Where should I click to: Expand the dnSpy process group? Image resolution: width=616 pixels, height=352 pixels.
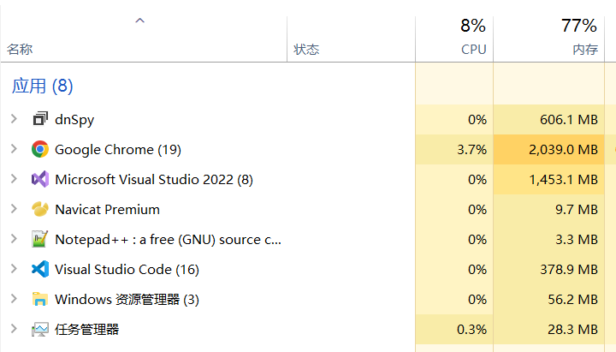point(14,119)
